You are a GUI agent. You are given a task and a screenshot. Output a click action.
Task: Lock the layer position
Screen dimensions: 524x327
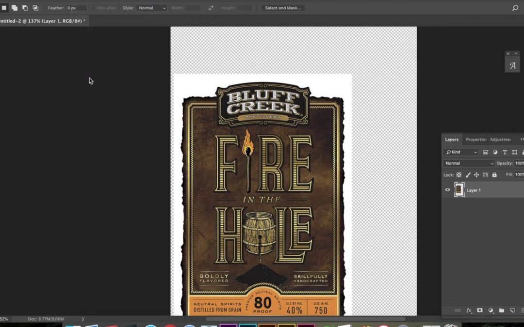point(476,175)
